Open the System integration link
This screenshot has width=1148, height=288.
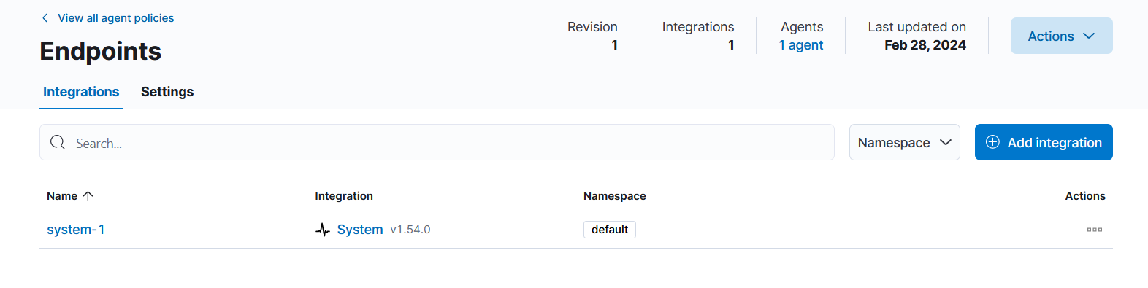pyautogui.click(x=360, y=230)
